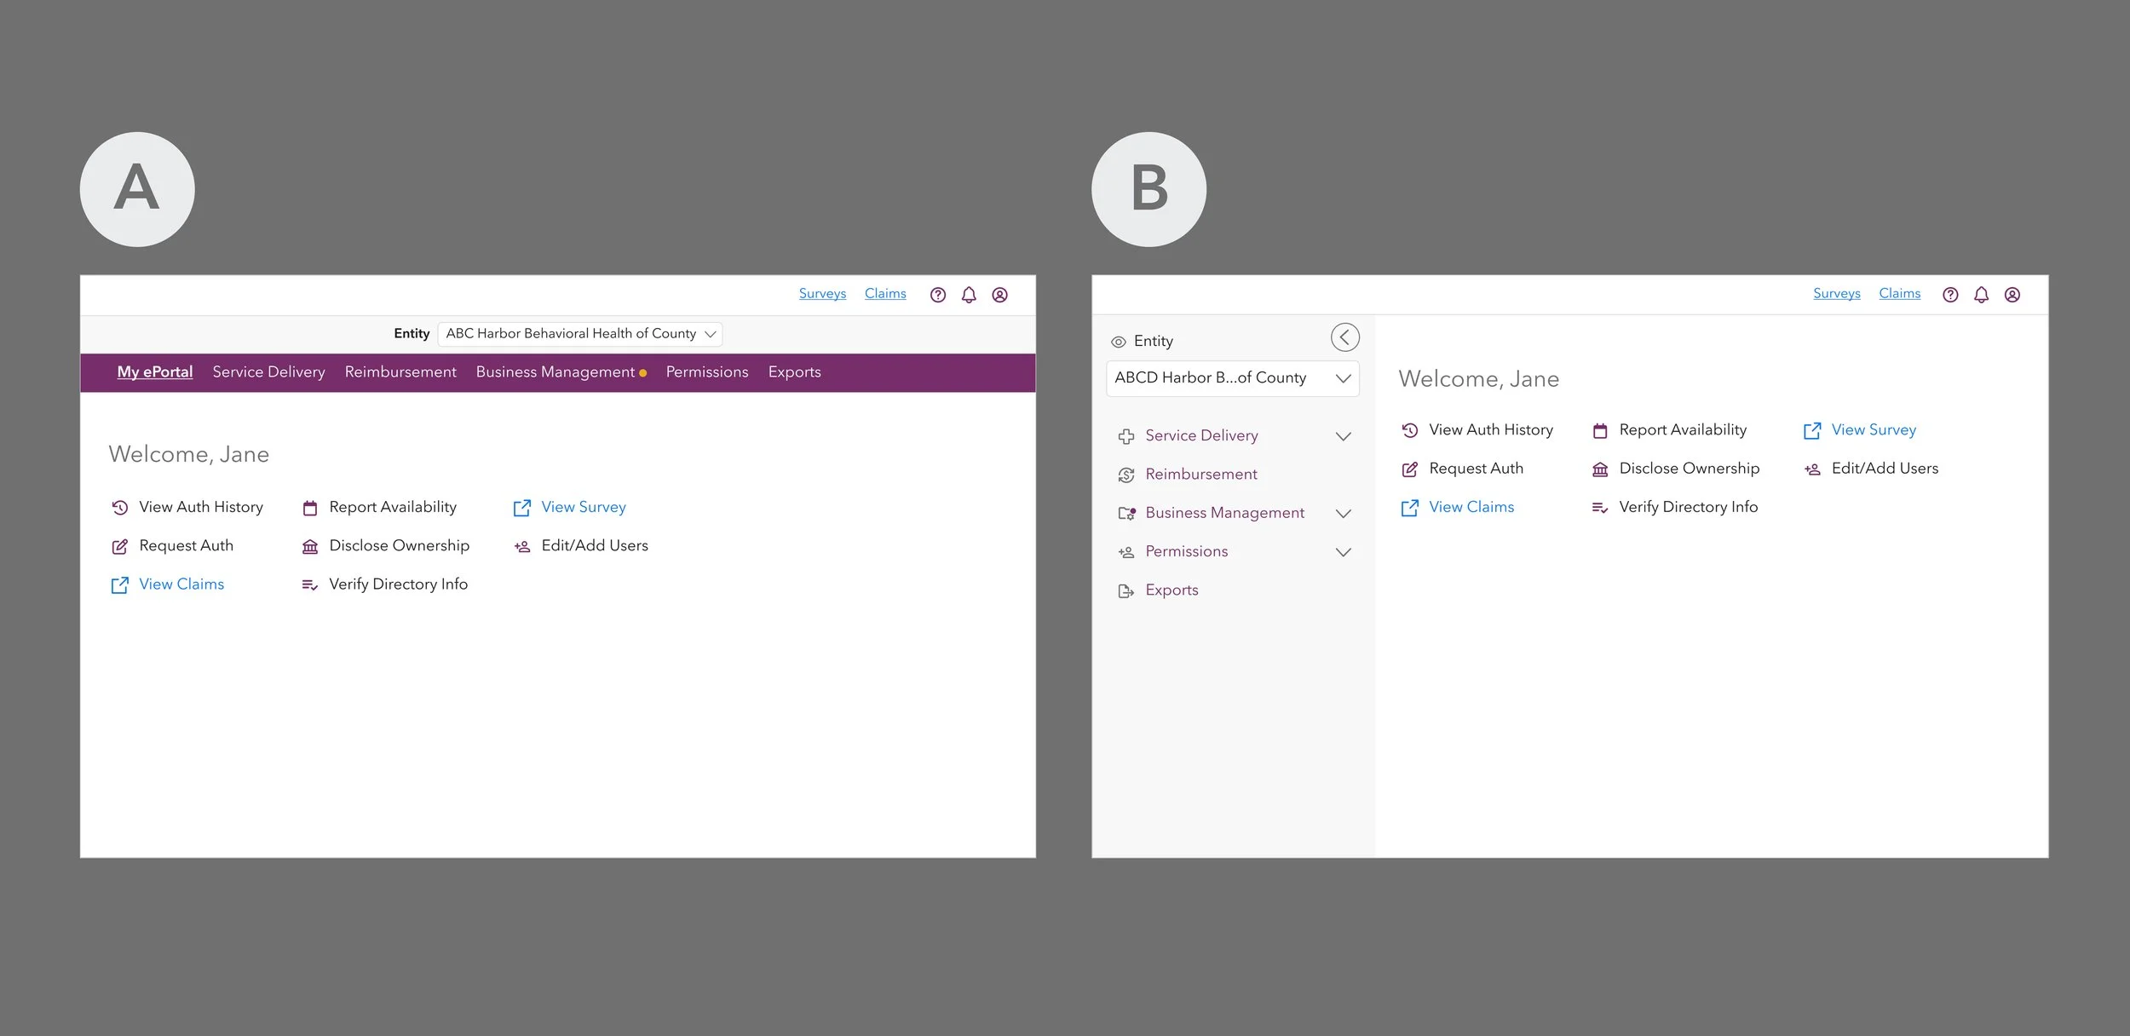Click Reimbursement icon in sidebar
The width and height of the screenshot is (2130, 1036).
click(1125, 475)
